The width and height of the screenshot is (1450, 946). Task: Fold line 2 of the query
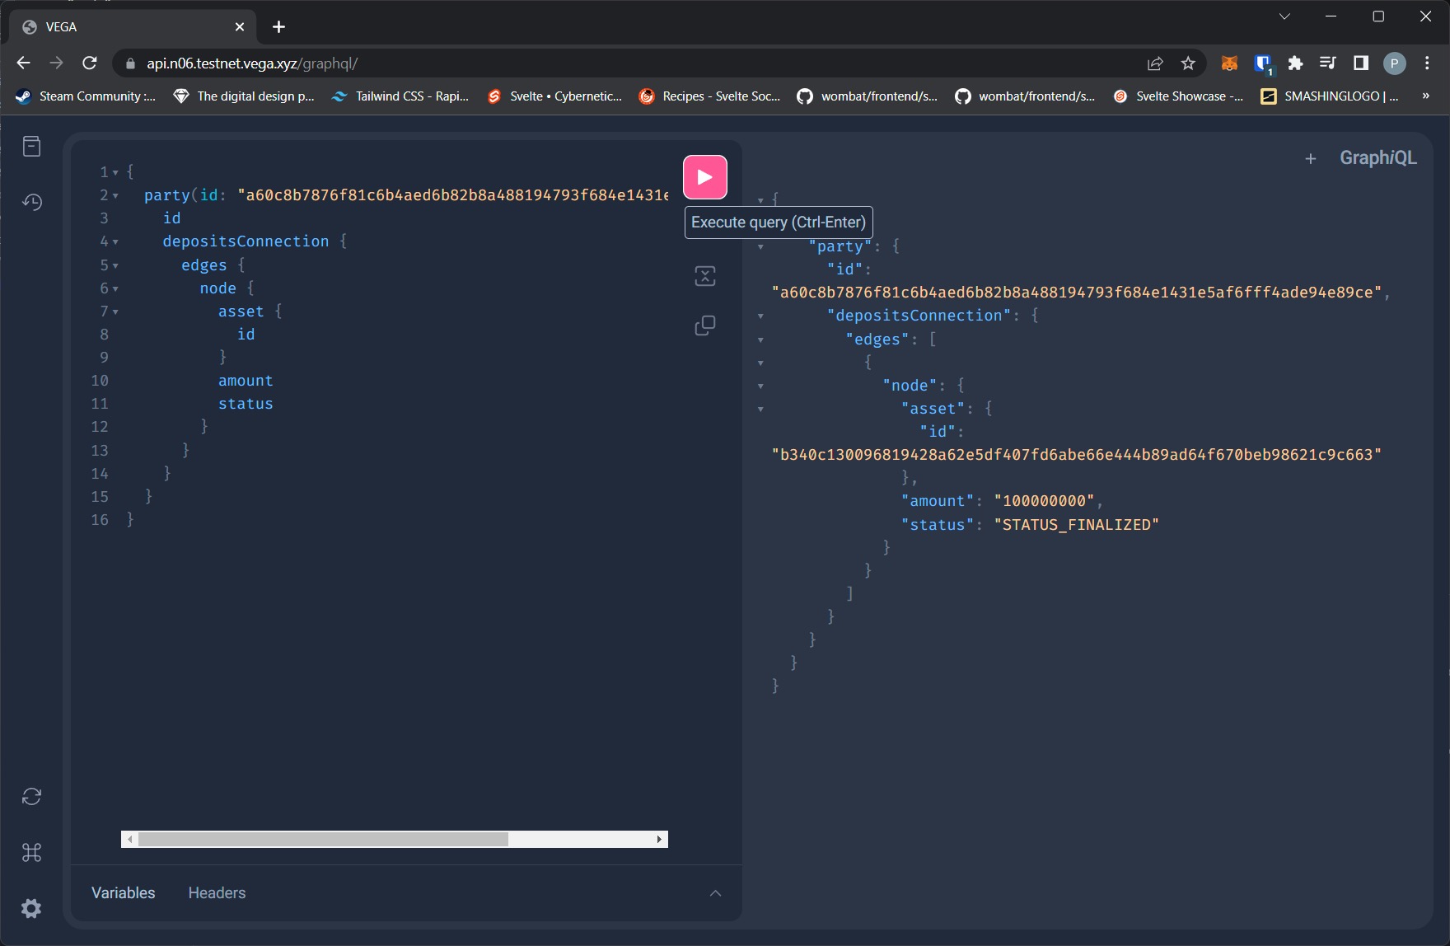[x=116, y=194]
